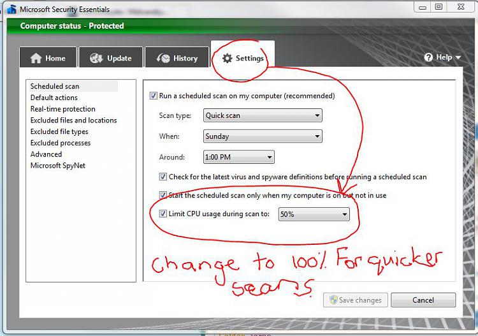Open the CPU usage limit 50% dropdown
The image size is (478, 336).
[x=314, y=214]
